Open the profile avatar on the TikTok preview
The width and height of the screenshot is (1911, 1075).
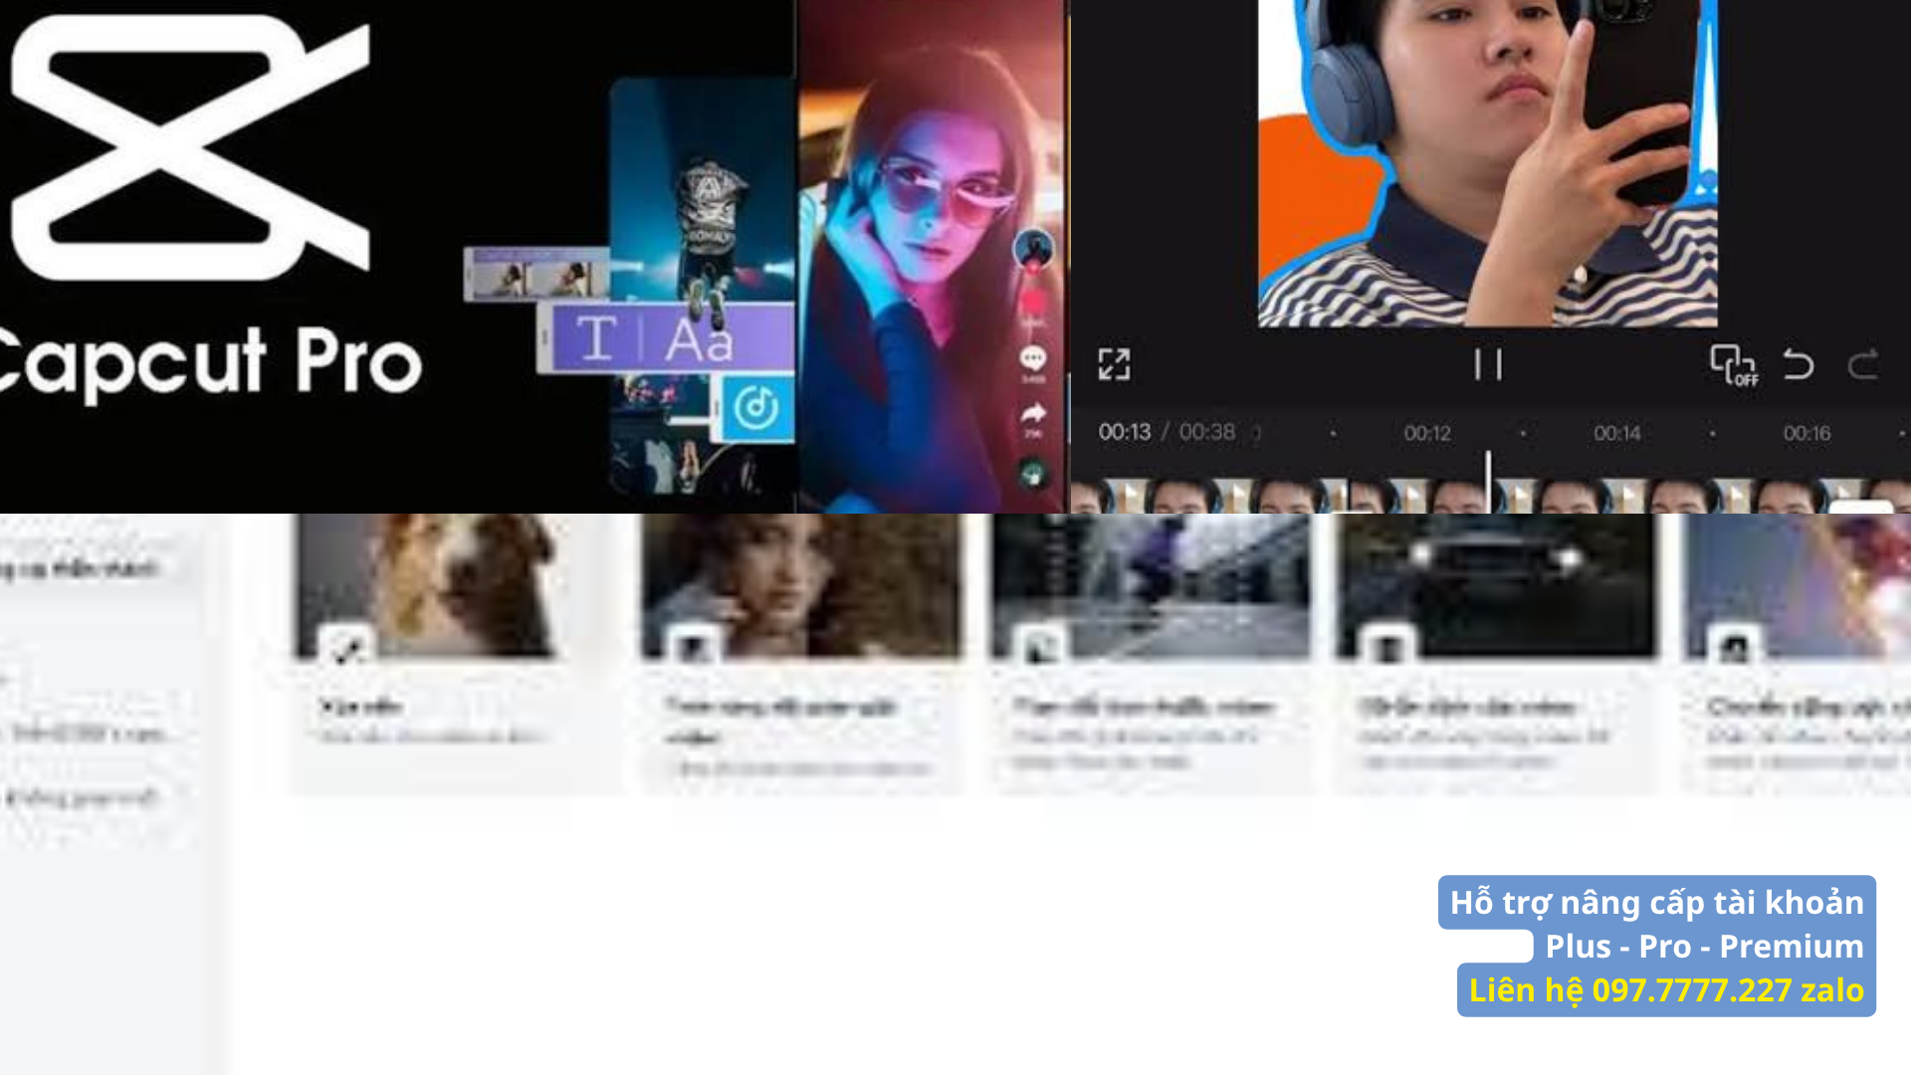coord(1033,248)
